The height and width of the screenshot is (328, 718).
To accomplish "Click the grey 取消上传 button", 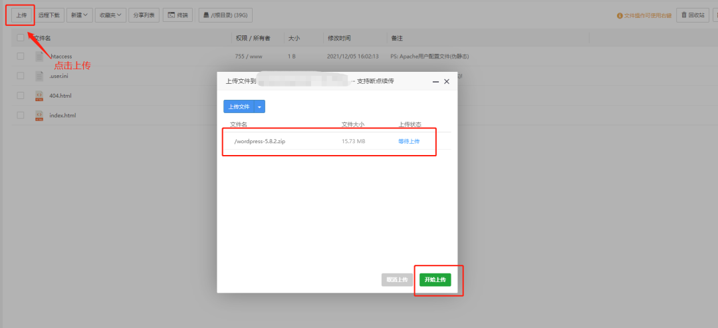I will (x=398, y=279).
